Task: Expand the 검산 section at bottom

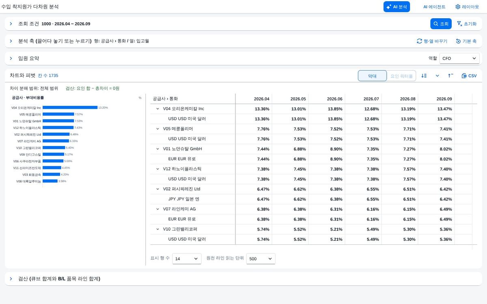Action: [11, 279]
